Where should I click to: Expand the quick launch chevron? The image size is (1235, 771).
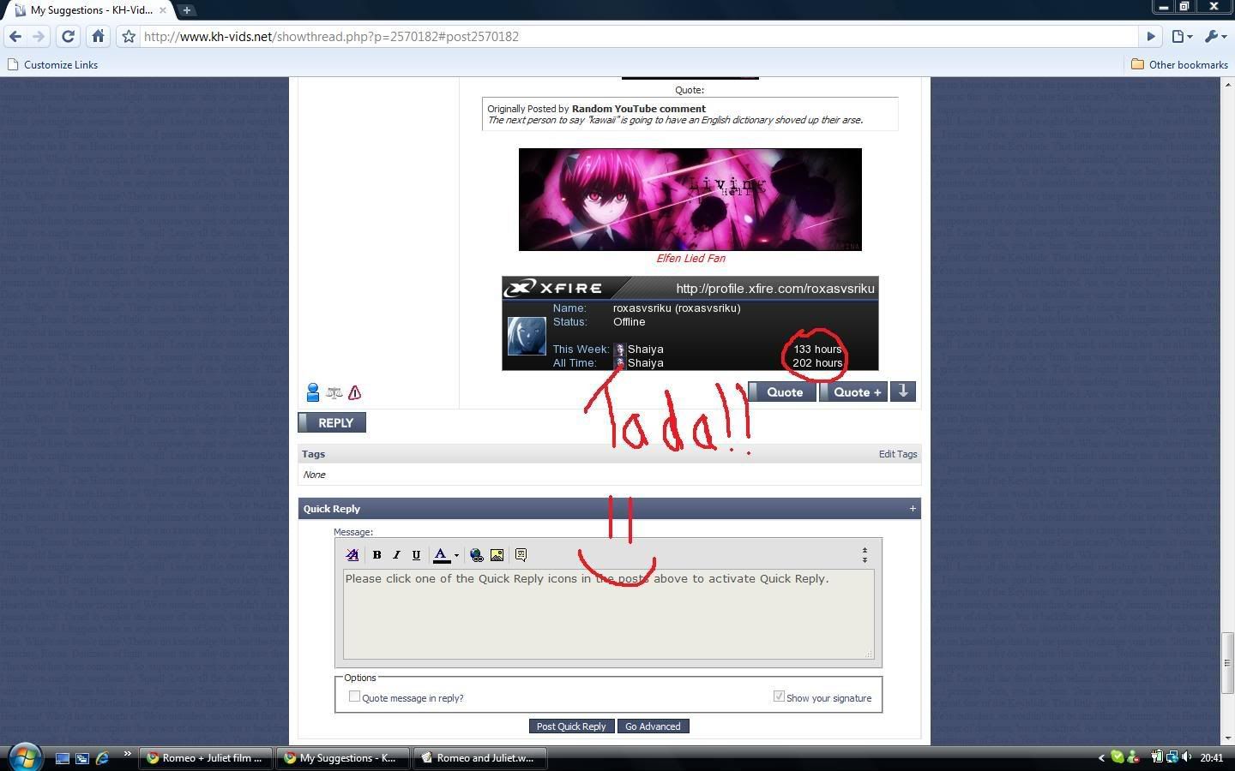[127, 755]
